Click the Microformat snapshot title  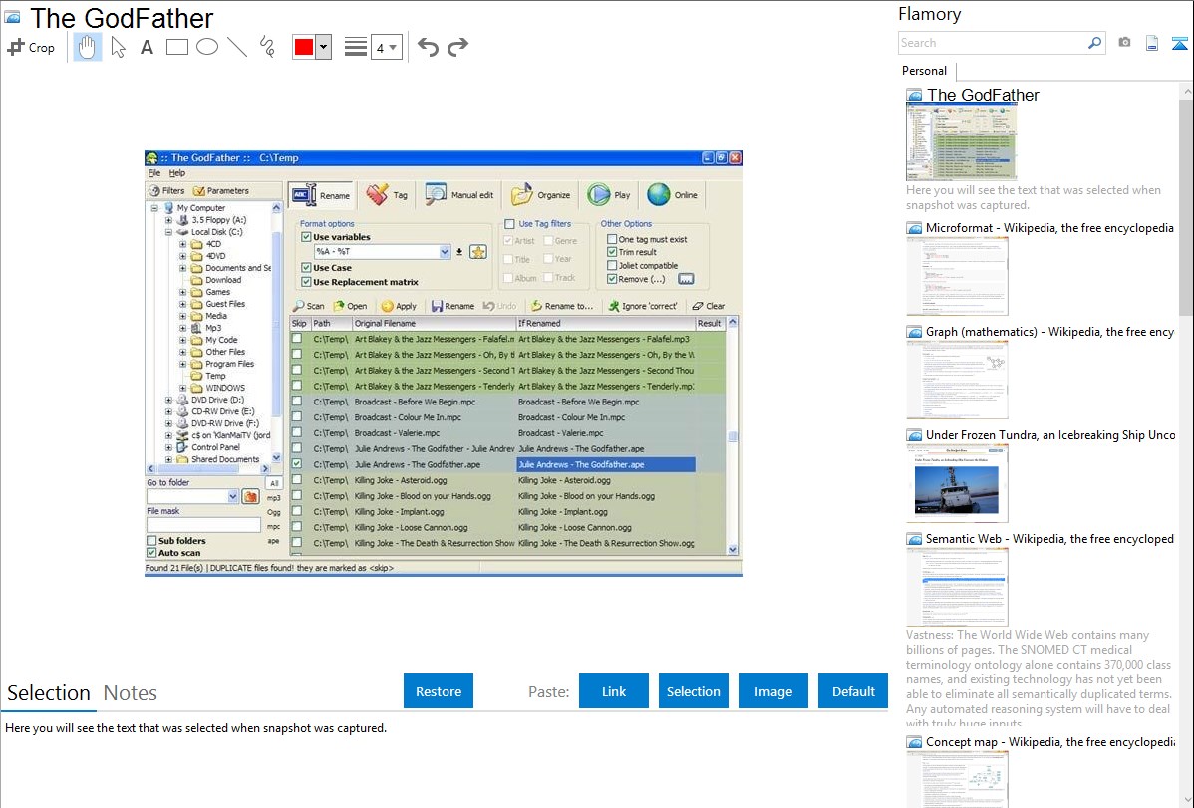[1049, 228]
